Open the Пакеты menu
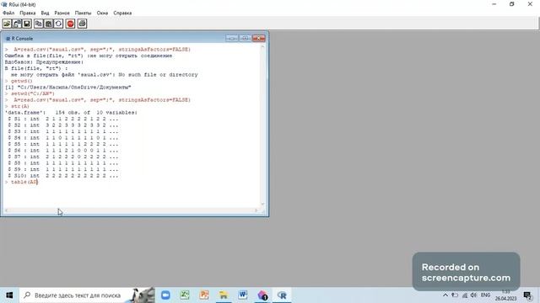540x303 pixels. (x=83, y=13)
